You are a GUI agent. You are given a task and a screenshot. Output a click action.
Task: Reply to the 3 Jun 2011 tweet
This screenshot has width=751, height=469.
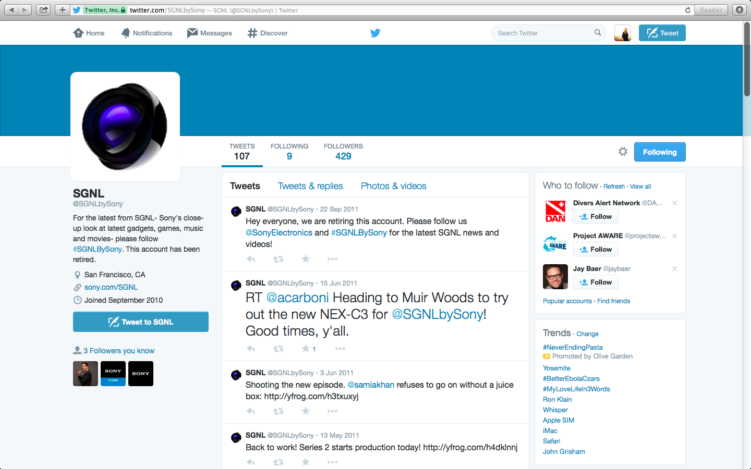251,411
